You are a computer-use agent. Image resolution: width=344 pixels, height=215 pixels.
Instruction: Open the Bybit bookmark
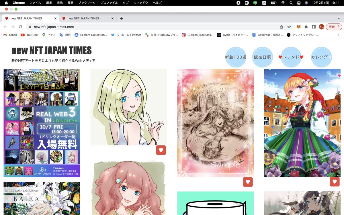click(x=232, y=35)
